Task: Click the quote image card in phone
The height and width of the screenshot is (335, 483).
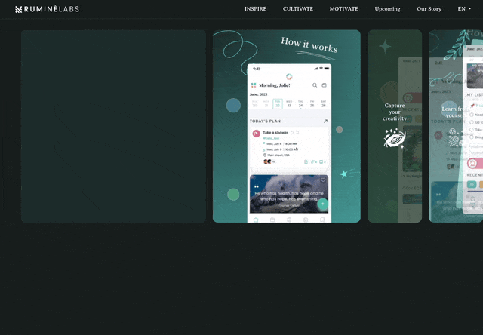Action: [289, 194]
